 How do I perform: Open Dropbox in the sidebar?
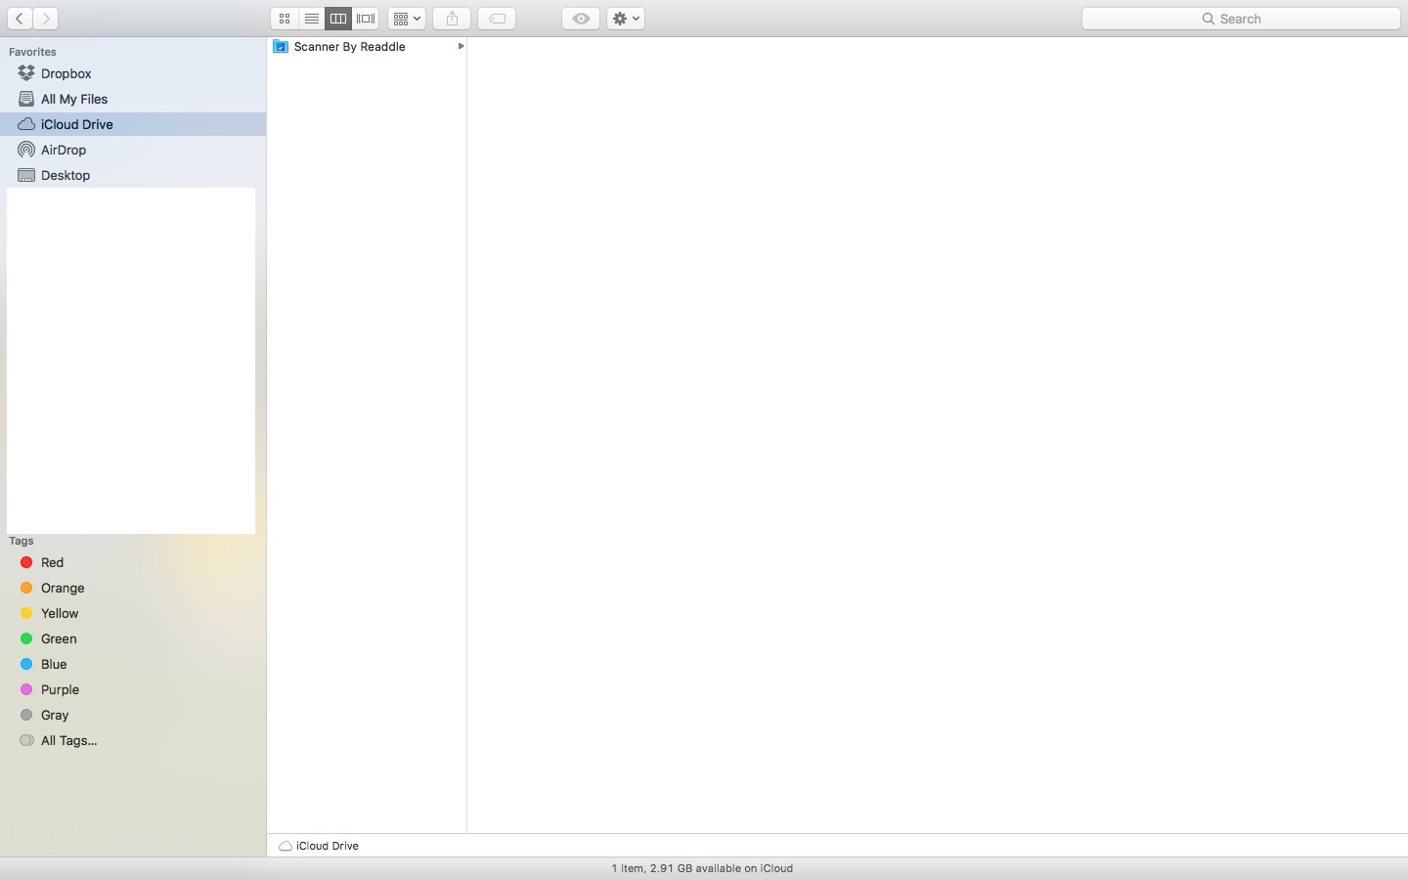(133, 73)
